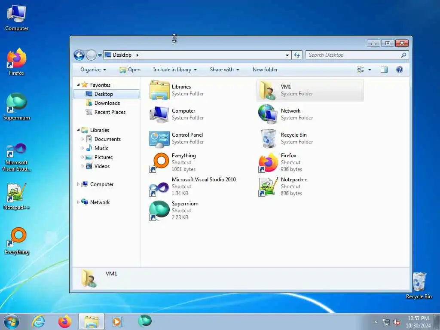Expand the Documents library node

click(82, 139)
